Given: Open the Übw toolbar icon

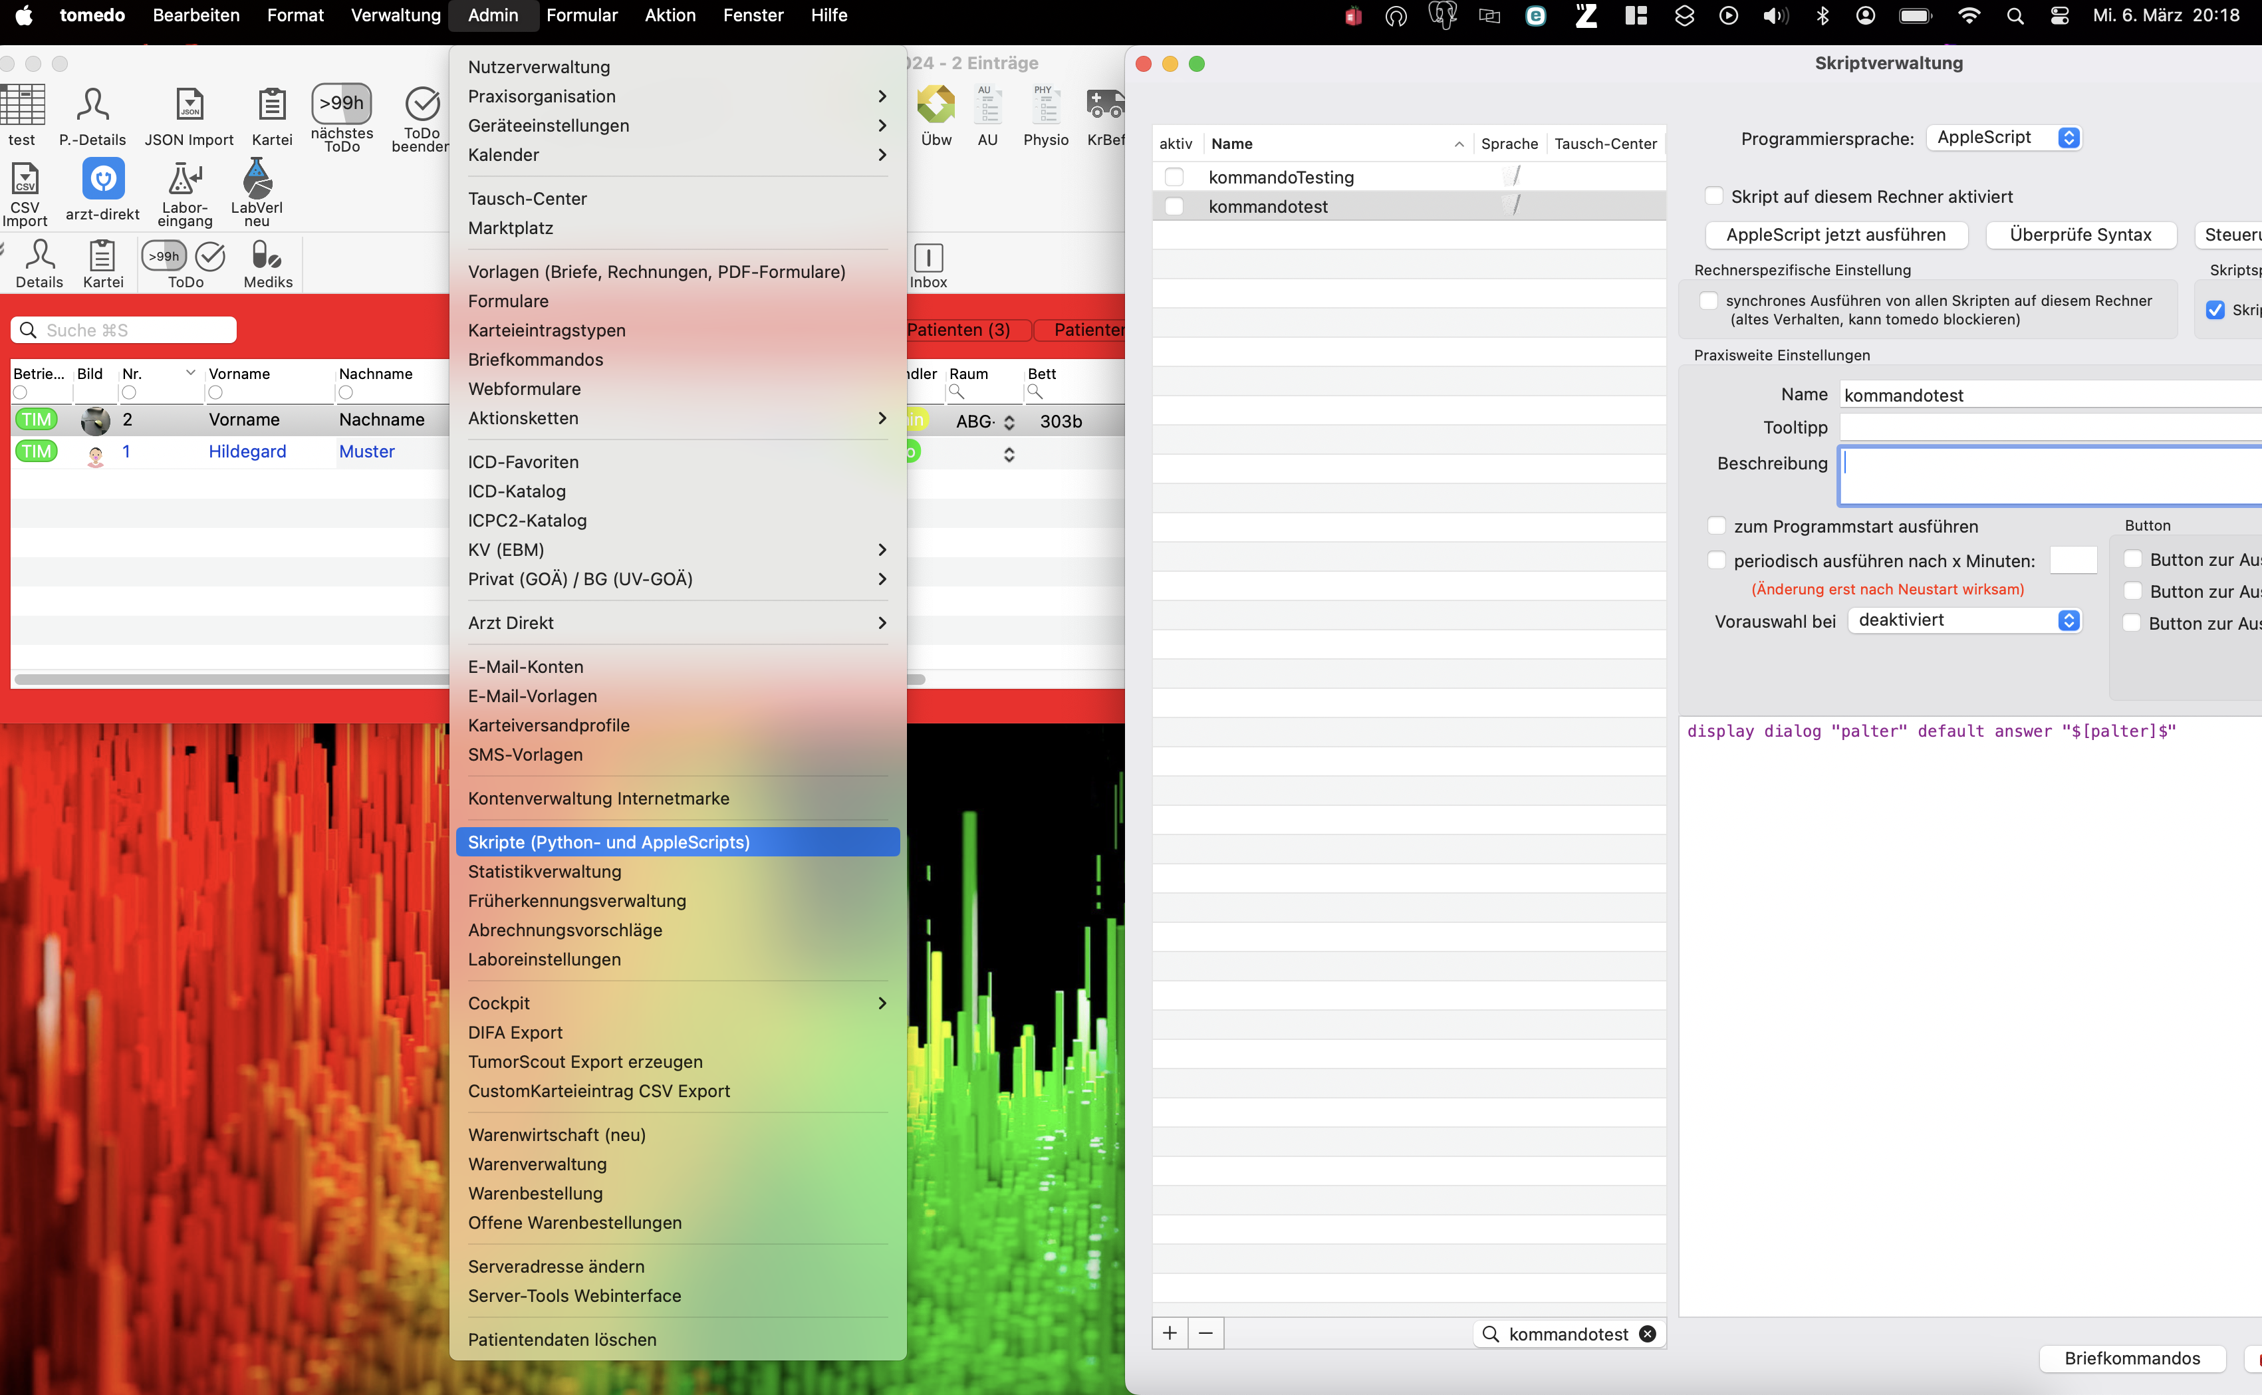Looking at the screenshot, I should [936, 115].
